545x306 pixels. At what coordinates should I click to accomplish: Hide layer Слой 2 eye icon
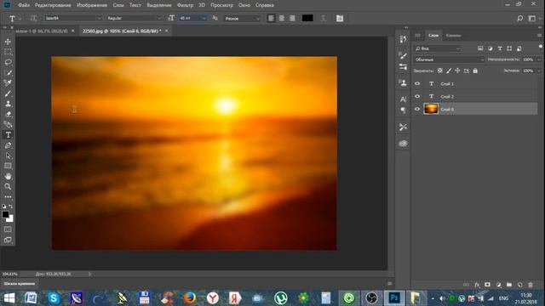coord(417,96)
